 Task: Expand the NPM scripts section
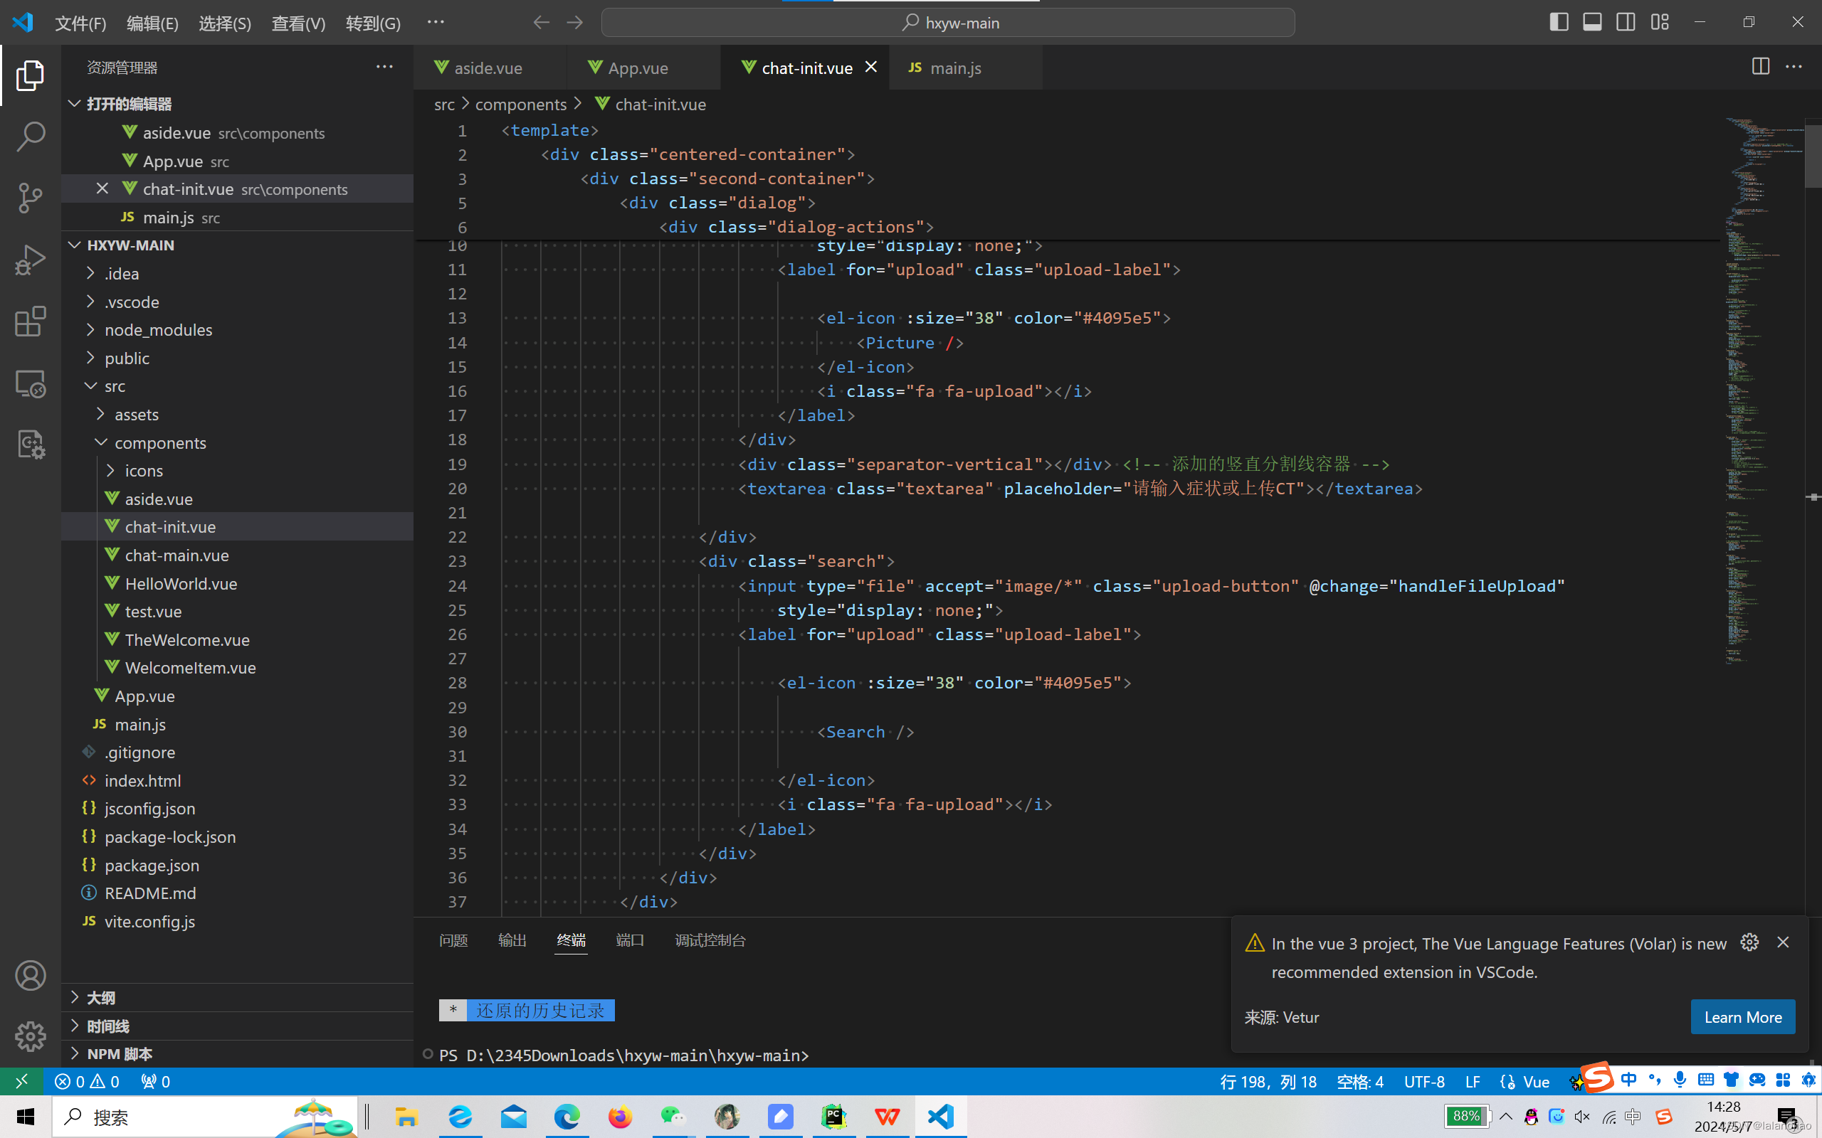click(237, 1053)
